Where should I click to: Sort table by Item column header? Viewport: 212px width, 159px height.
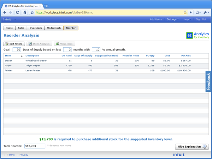coord(8,55)
